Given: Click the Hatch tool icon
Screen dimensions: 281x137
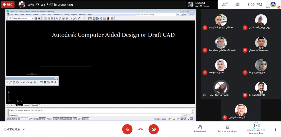Looking at the screenshot, I should coord(41,82).
